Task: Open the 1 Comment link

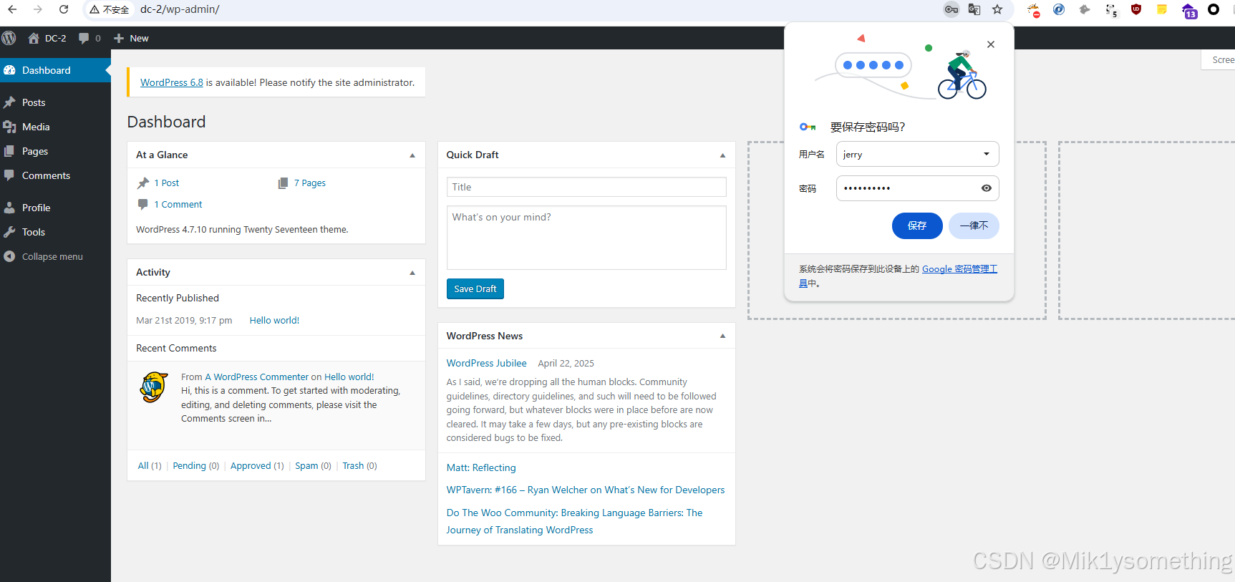Action: click(178, 205)
